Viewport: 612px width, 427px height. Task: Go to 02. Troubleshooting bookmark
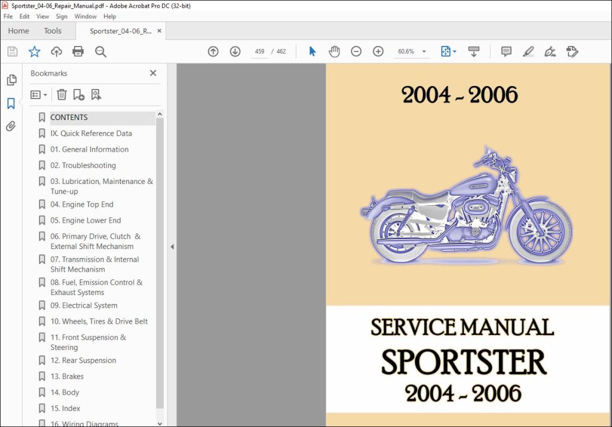coord(83,165)
